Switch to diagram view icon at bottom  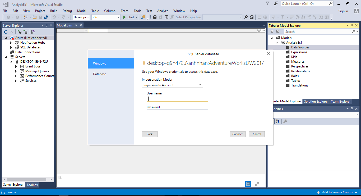coord(257,184)
